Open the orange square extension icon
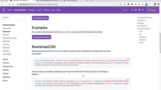 tap(132, 4)
